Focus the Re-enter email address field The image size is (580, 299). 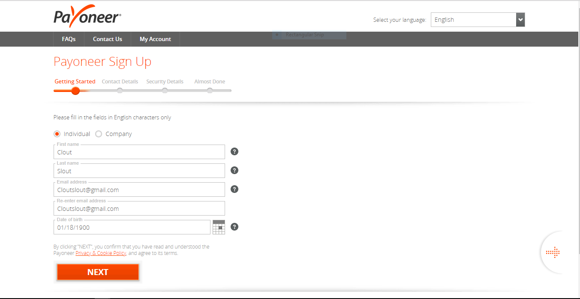139,208
